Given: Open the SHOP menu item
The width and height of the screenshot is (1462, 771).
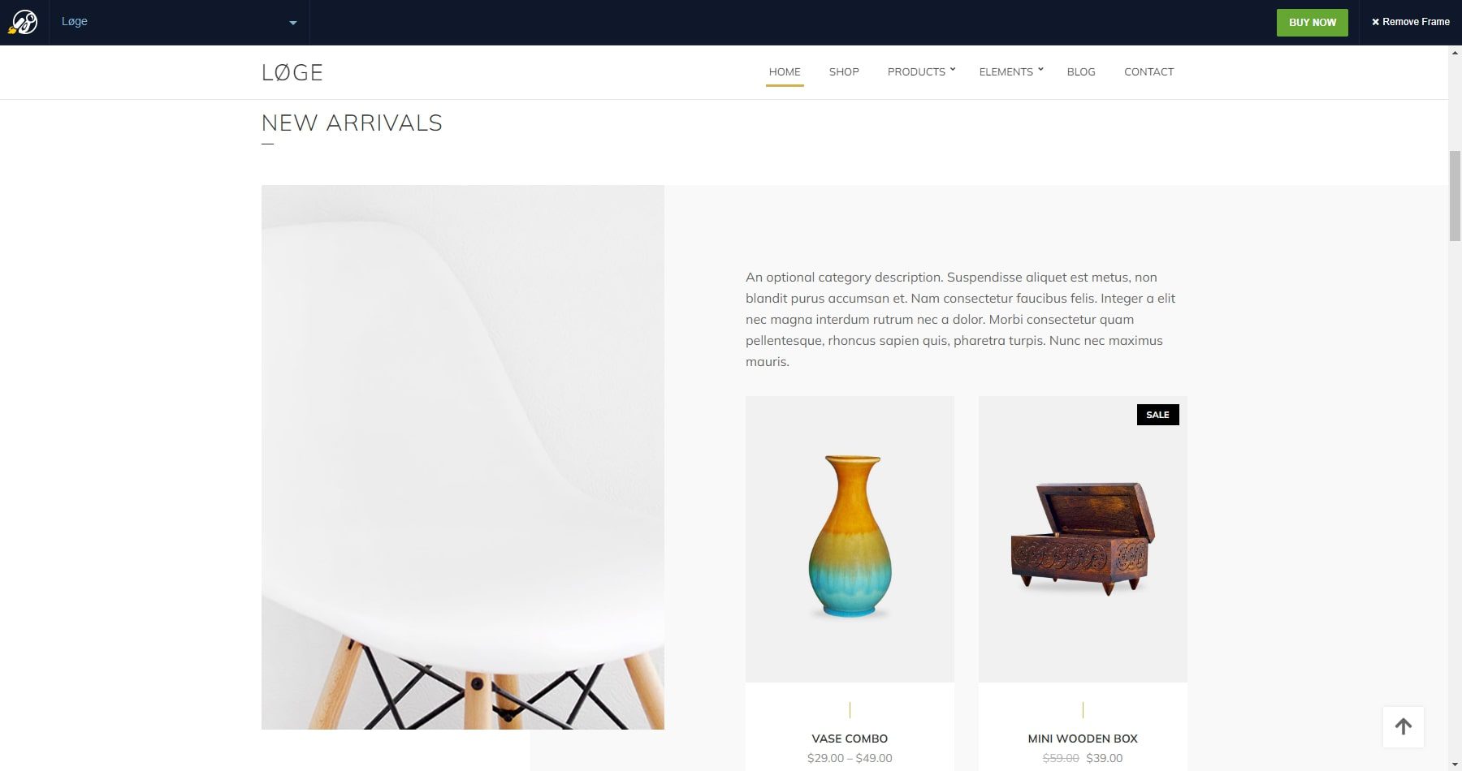Looking at the screenshot, I should point(844,71).
